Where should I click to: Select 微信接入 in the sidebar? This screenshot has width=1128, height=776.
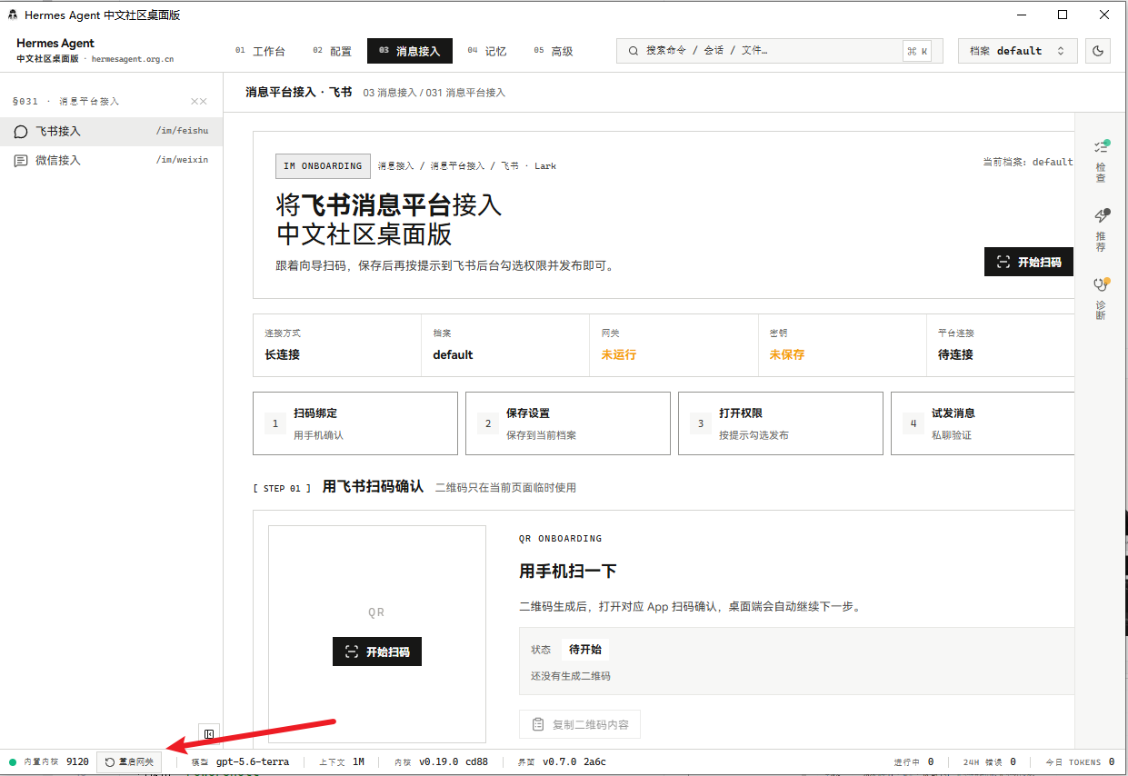pos(111,160)
